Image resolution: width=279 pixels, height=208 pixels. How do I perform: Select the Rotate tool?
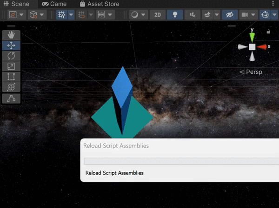[11, 56]
